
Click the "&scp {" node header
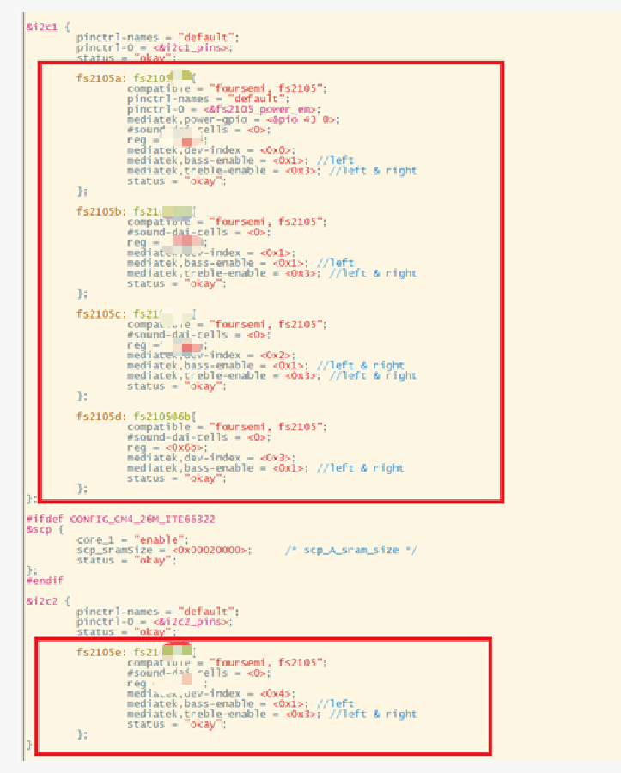point(45,530)
